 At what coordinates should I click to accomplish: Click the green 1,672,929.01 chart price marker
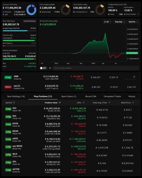132,53
